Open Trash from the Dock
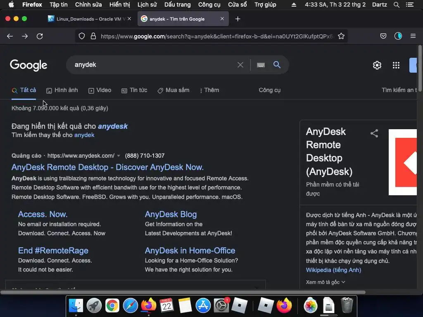 (347, 305)
